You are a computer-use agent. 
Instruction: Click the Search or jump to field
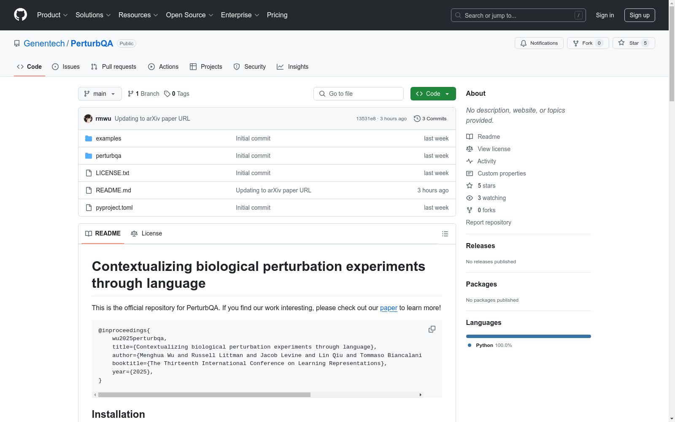518,15
